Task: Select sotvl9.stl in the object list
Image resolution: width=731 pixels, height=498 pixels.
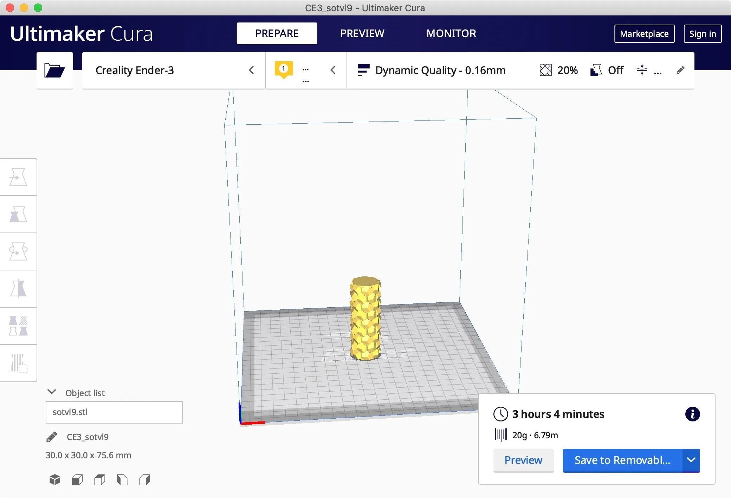Action: (114, 412)
